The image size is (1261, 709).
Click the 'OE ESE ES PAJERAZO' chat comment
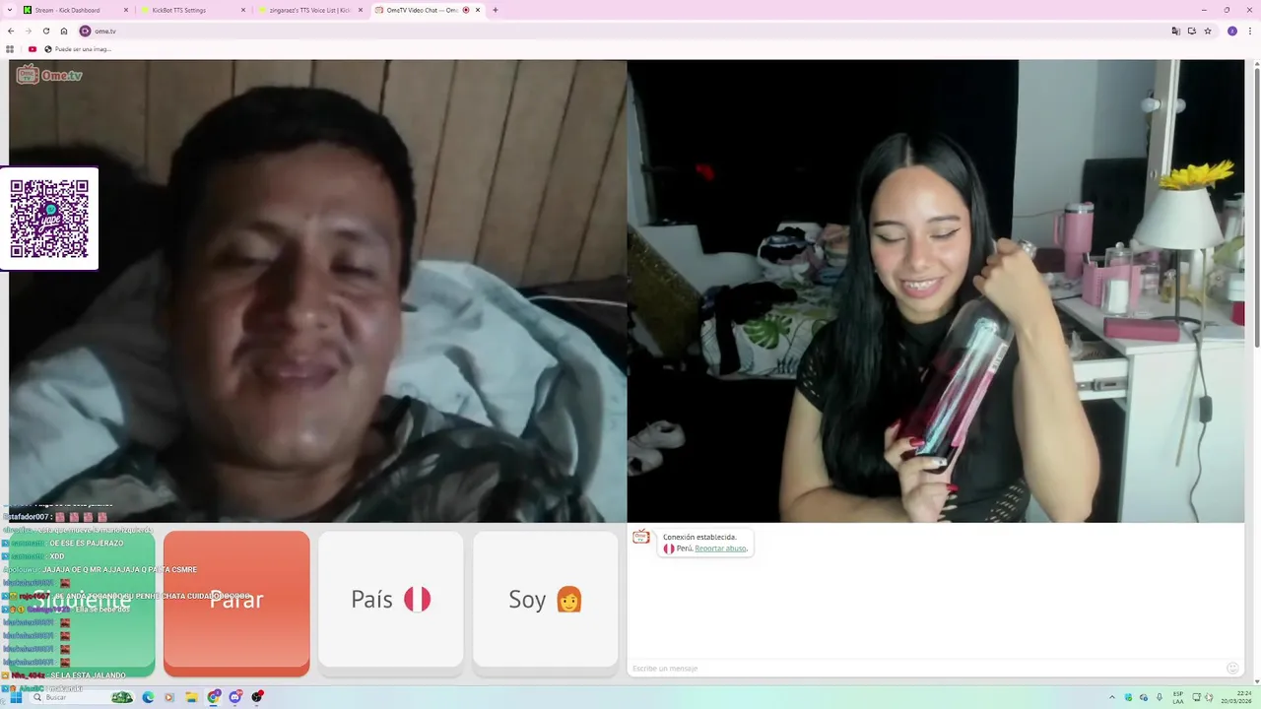87,544
